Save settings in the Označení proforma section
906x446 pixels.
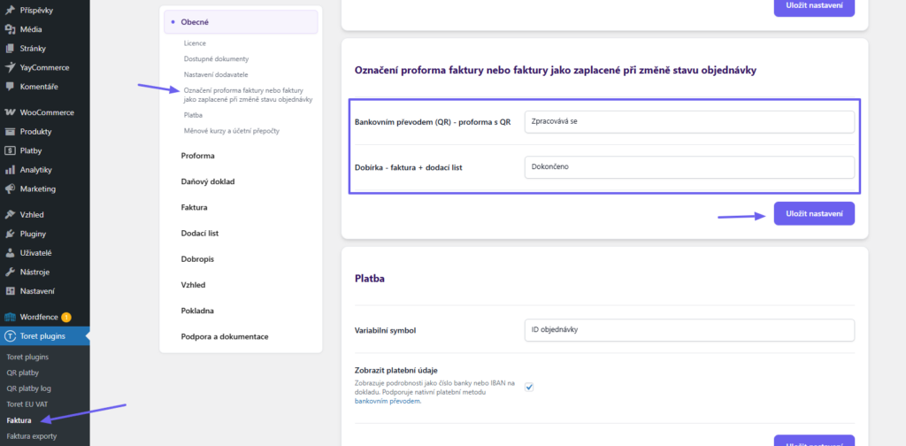[814, 214]
